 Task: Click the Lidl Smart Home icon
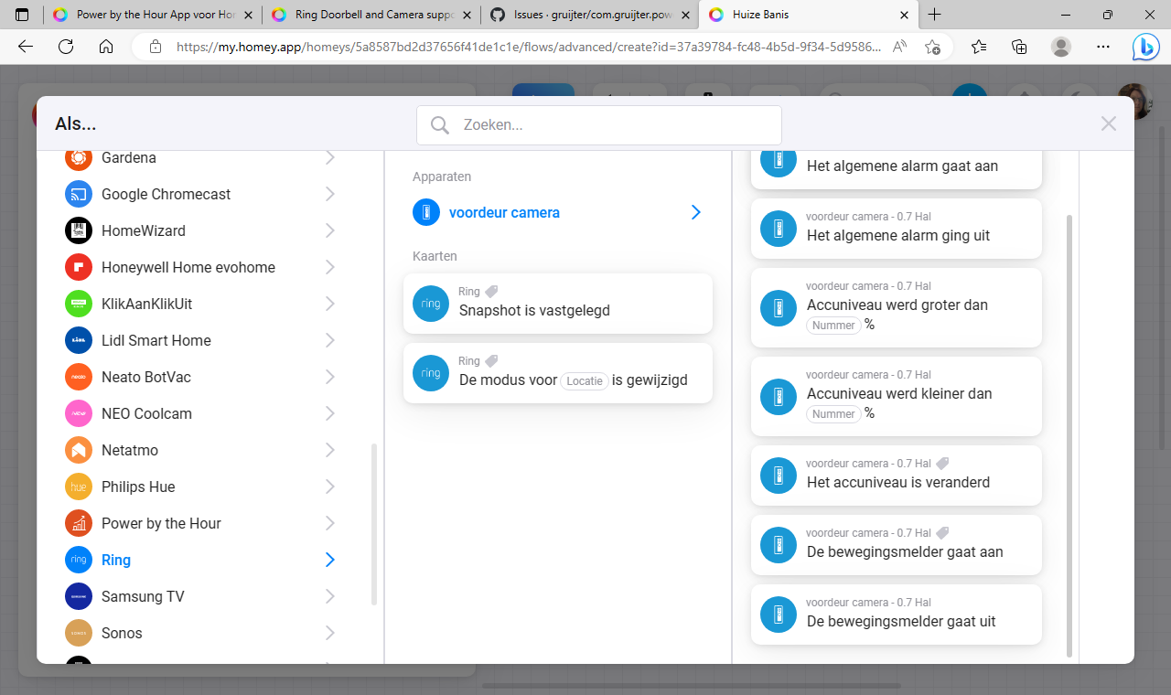[x=79, y=340]
